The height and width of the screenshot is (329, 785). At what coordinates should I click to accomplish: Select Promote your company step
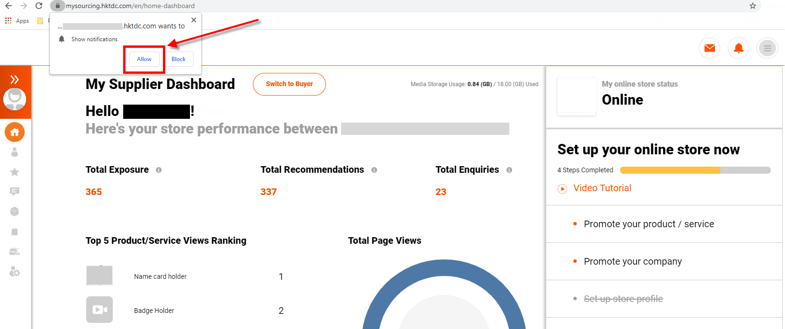coord(632,261)
